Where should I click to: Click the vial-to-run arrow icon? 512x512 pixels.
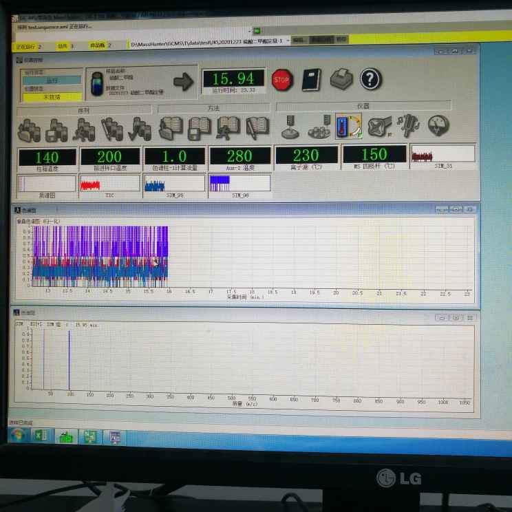(183, 82)
